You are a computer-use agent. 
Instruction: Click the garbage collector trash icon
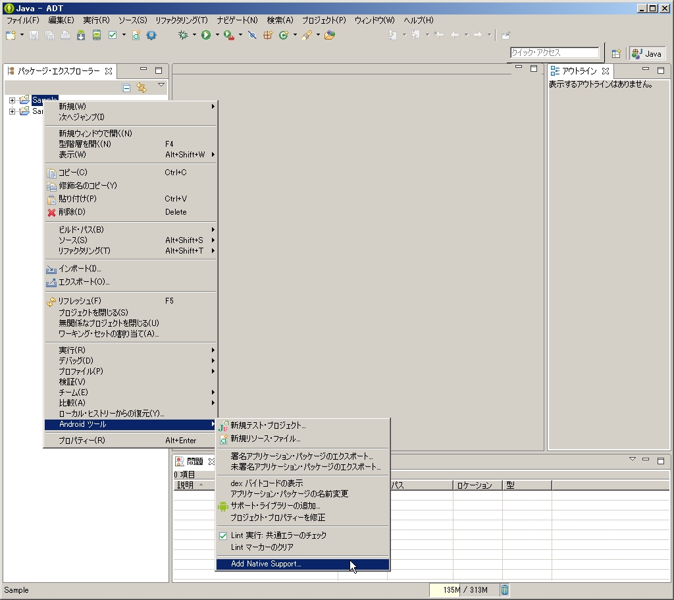pos(505,589)
